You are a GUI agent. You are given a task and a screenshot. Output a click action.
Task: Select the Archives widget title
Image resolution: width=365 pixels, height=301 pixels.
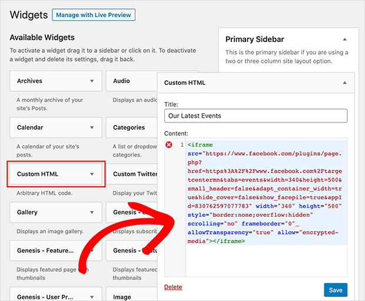[29, 81]
